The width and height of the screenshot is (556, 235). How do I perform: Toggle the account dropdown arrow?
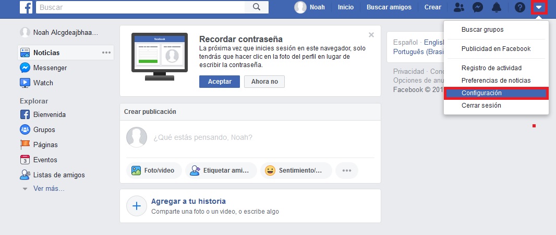539,7
